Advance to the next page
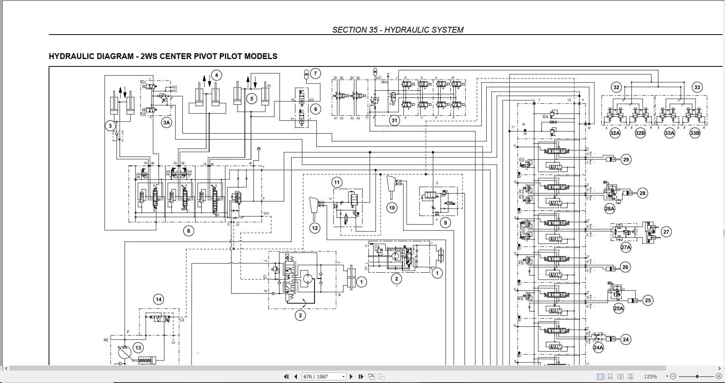725x383 pixels. [351, 376]
